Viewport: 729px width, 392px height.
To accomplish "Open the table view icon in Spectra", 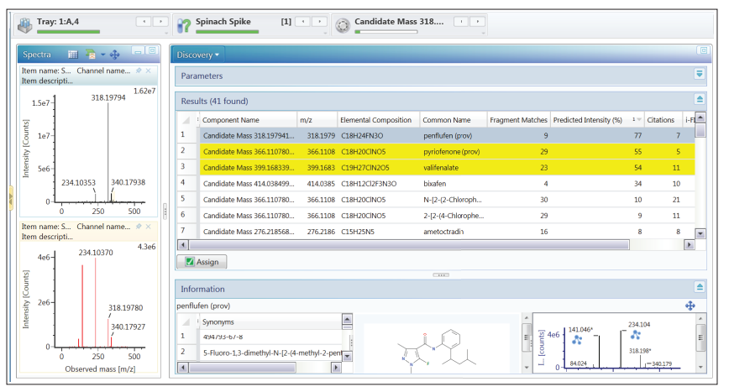I will point(72,55).
